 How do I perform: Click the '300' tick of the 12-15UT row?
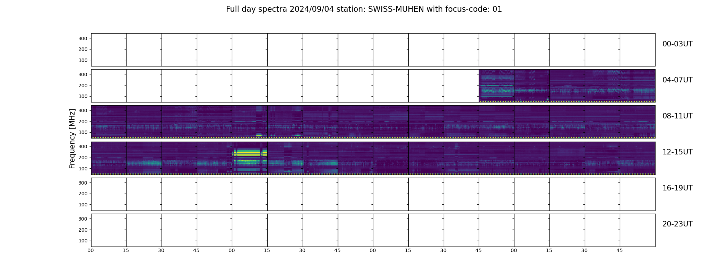pyautogui.click(x=83, y=147)
